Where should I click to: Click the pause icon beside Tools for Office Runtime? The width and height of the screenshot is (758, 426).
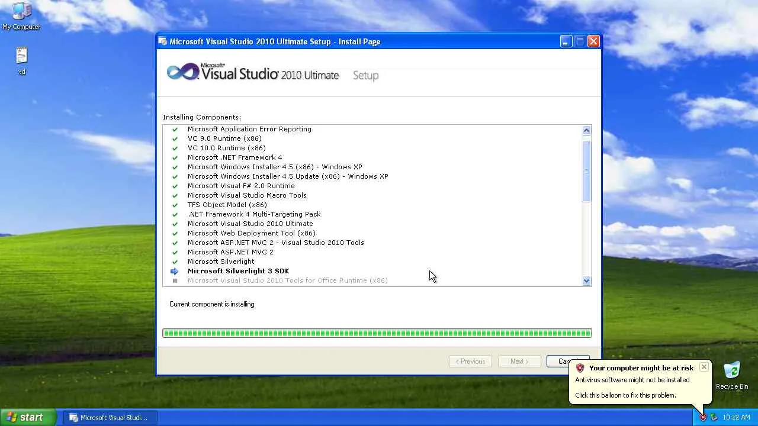pos(174,280)
